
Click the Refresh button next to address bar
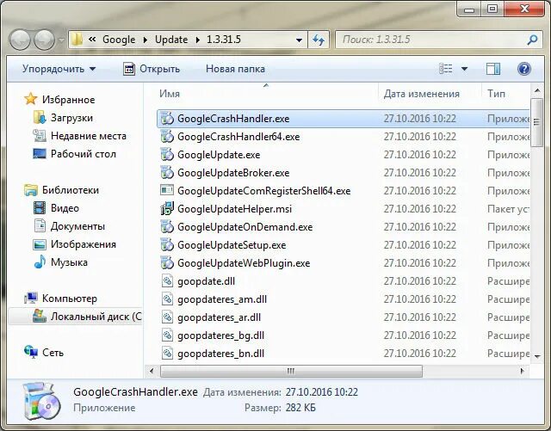pos(319,40)
